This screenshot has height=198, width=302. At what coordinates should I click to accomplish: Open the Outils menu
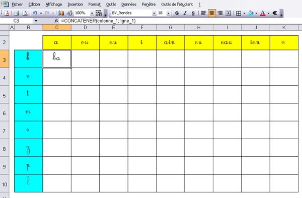[111, 4]
